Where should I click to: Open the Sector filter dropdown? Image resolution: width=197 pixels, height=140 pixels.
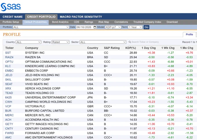(103, 42)
